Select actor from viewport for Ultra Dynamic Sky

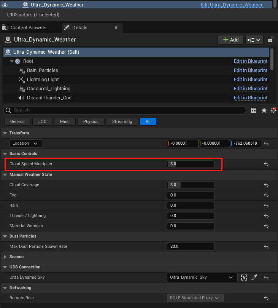coord(244,278)
